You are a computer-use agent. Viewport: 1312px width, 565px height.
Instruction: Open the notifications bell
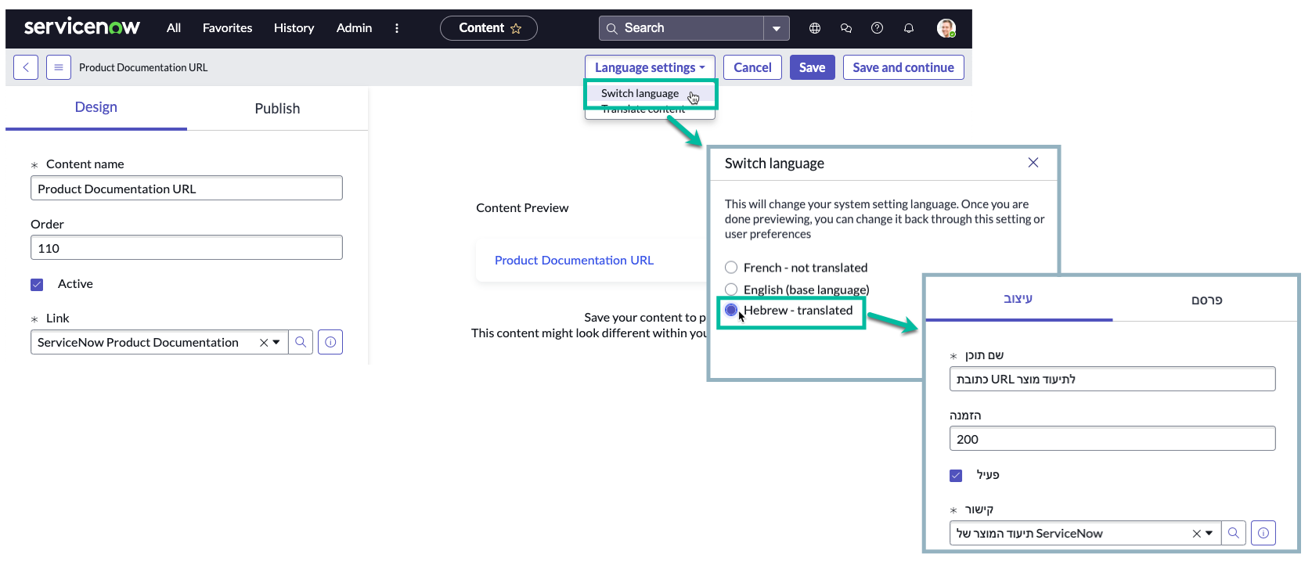coord(909,28)
